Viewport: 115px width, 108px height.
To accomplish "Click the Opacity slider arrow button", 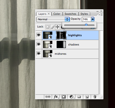I will (x=93, y=19).
